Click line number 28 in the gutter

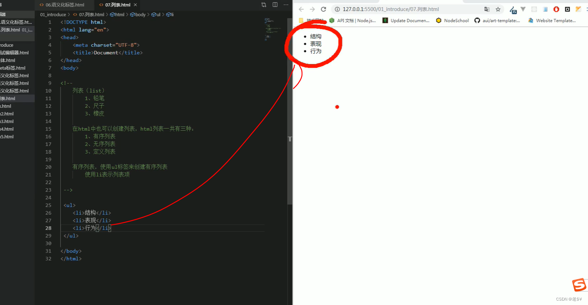coord(48,228)
